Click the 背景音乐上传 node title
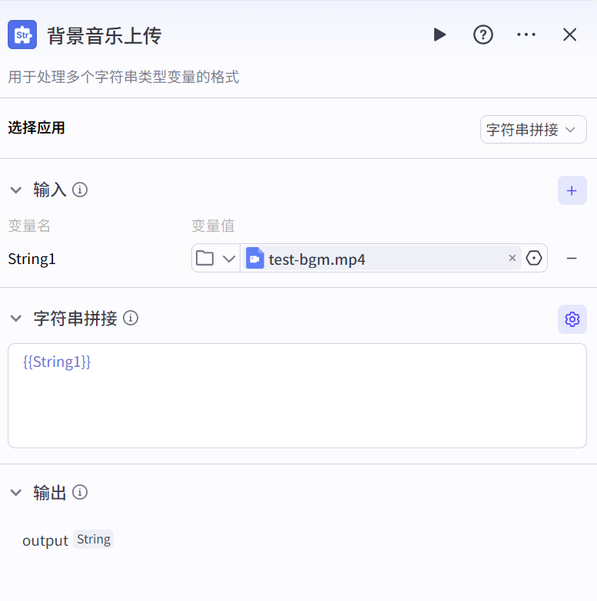The image size is (597, 601). pos(104,35)
